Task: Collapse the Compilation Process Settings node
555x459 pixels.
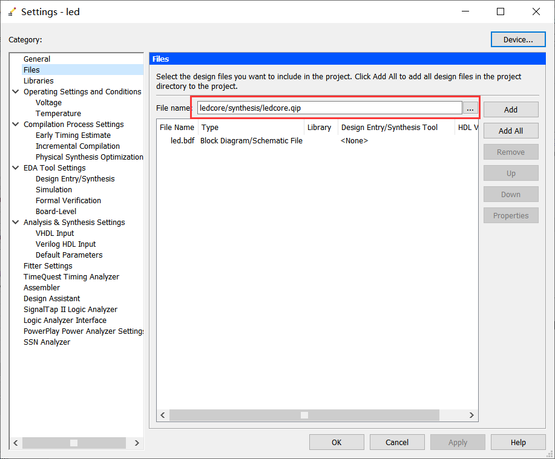Action: 16,125
